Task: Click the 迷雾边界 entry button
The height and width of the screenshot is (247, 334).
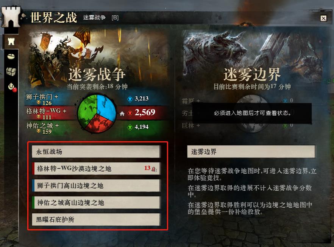Action: pos(251,151)
